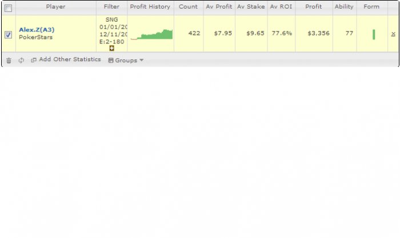This screenshot has height=238, width=400.
Task: Sort by the Av ROI column header
Action: click(x=281, y=7)
